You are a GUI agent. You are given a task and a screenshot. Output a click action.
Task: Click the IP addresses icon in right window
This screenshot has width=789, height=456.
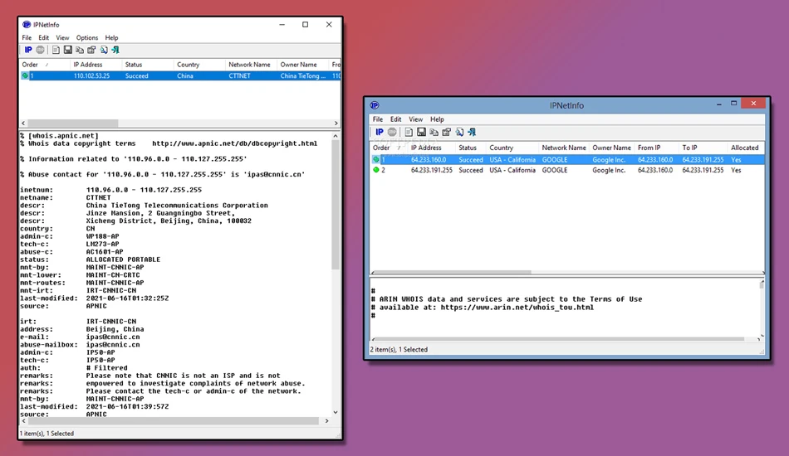coord(380,132)
